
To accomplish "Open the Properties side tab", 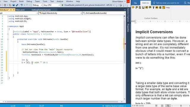I will coord(128,28).
